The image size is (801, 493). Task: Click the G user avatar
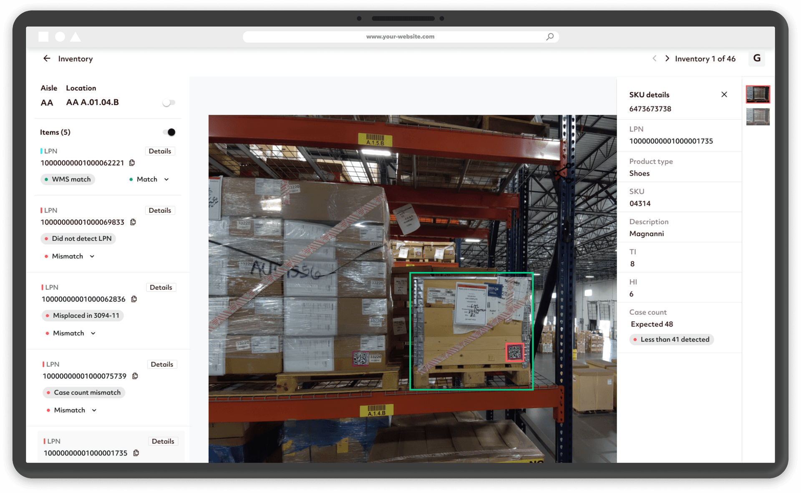click(757, 58)
